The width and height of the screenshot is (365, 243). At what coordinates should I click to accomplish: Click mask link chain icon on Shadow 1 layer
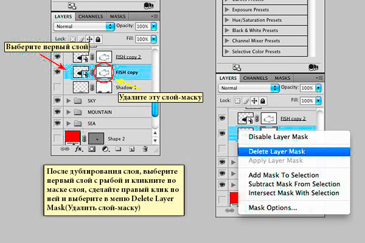click(92, 87)
